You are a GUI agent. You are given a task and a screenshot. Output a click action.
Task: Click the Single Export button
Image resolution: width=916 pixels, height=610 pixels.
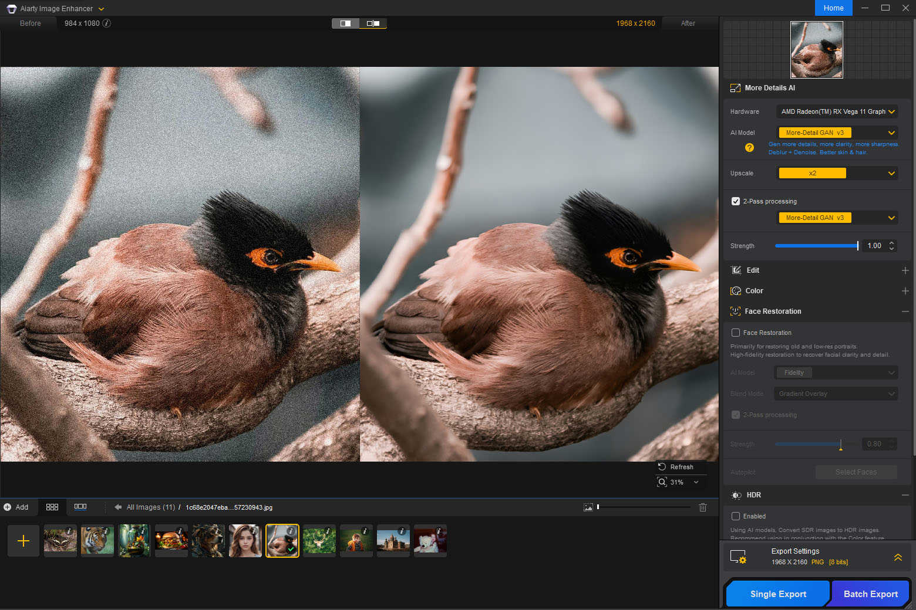tap(778, 594)
